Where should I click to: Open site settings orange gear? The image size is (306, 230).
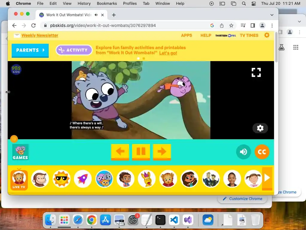[x=267, y=35]
